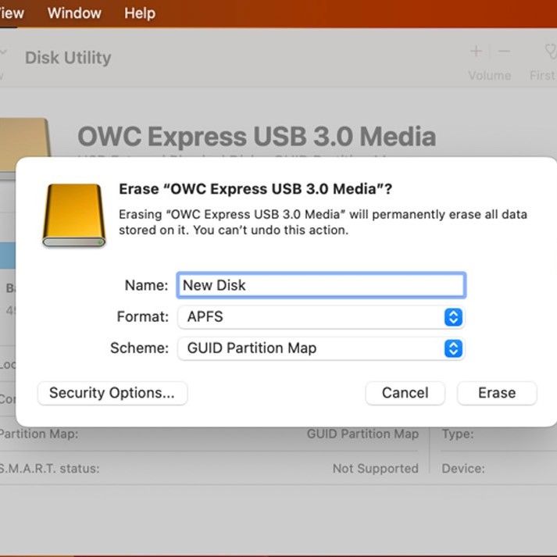Open the Window menu

tap(74, 13)
